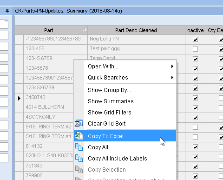
Task: Select part cell 12345X6789
Action: [48, 88]
